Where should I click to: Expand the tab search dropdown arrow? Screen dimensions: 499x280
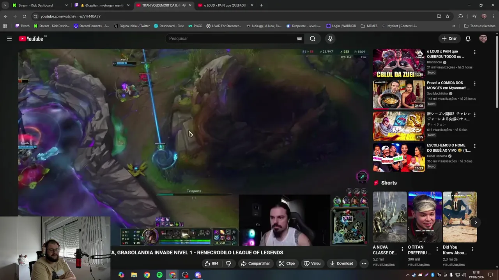coord(5,5)
